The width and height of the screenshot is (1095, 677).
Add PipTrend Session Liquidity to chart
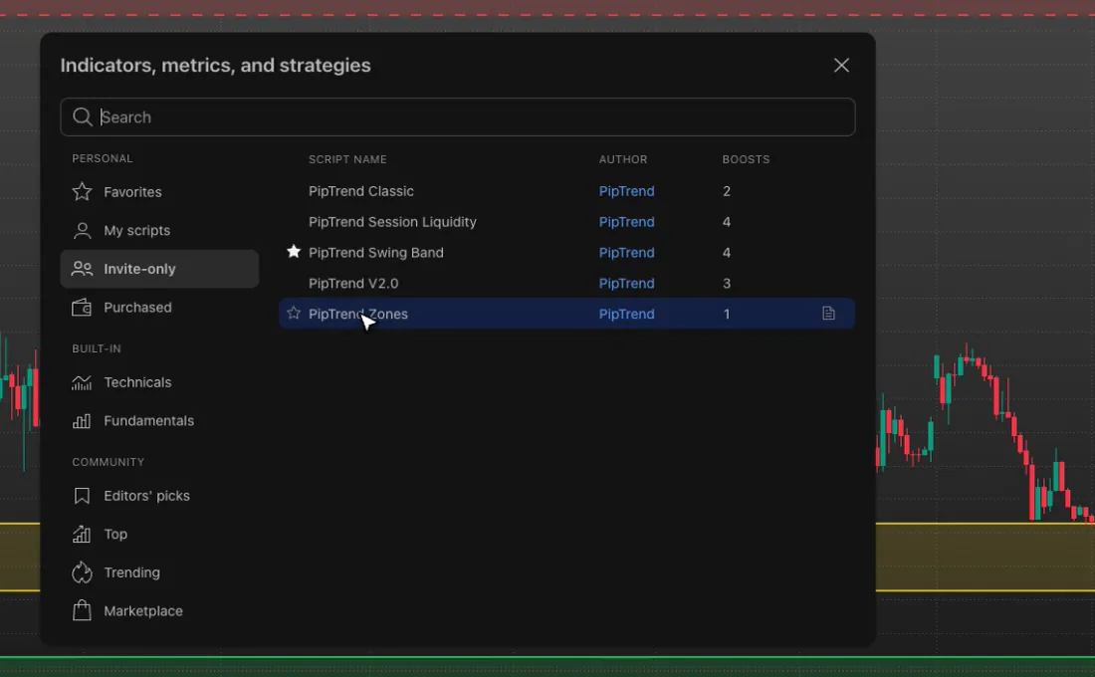pos(392,222)
